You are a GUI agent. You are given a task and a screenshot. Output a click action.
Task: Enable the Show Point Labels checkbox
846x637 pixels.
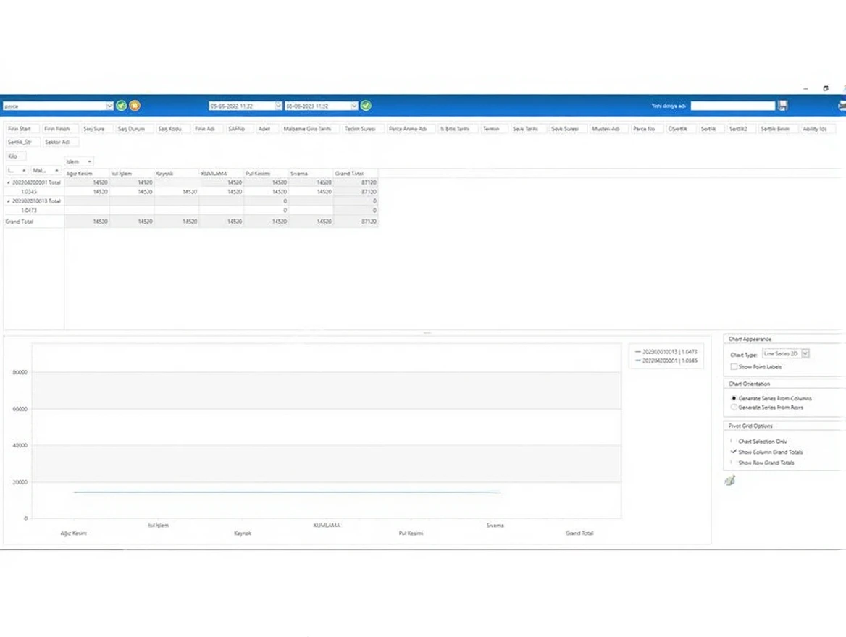(734, 367)
